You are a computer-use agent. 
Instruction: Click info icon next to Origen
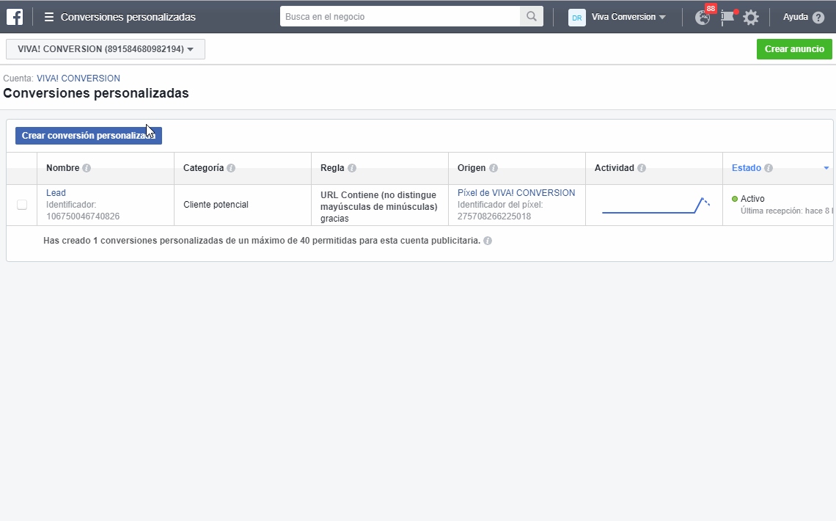tap(494, 168)
